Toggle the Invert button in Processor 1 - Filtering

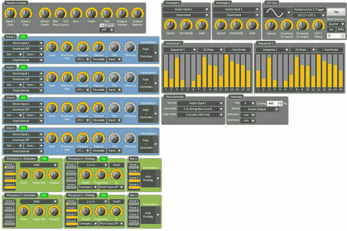(x=117, y=165)
